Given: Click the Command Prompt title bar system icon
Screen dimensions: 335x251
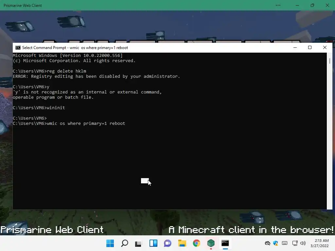Looking at the screenshot, I should (18, 48).
